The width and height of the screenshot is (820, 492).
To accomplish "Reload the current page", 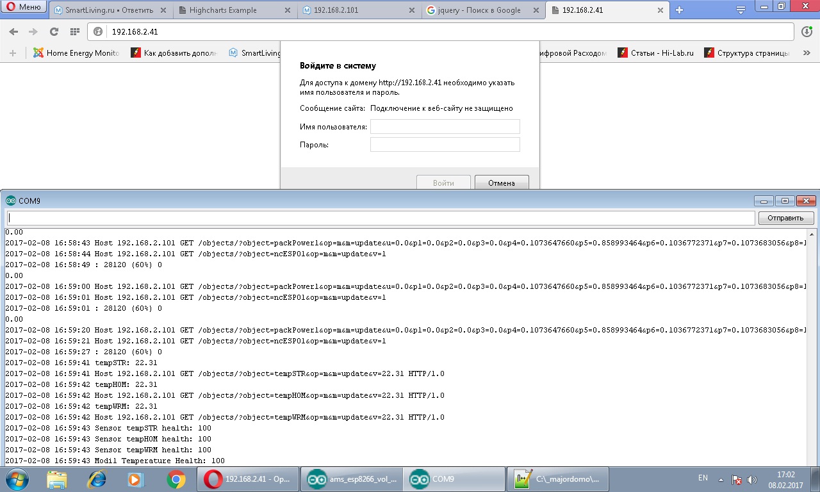I will pyautogui.click(x=54, y=31).
